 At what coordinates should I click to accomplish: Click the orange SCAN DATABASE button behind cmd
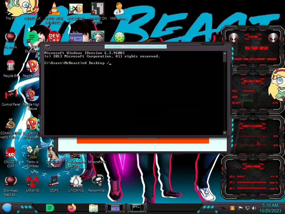tap(143, 140)
